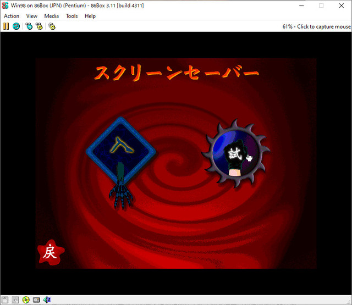The height and width of the screenshot is (305, 352).
Task: Click the first floppy drive status icon
Action: pyautogui.click(x=5, y=300)
